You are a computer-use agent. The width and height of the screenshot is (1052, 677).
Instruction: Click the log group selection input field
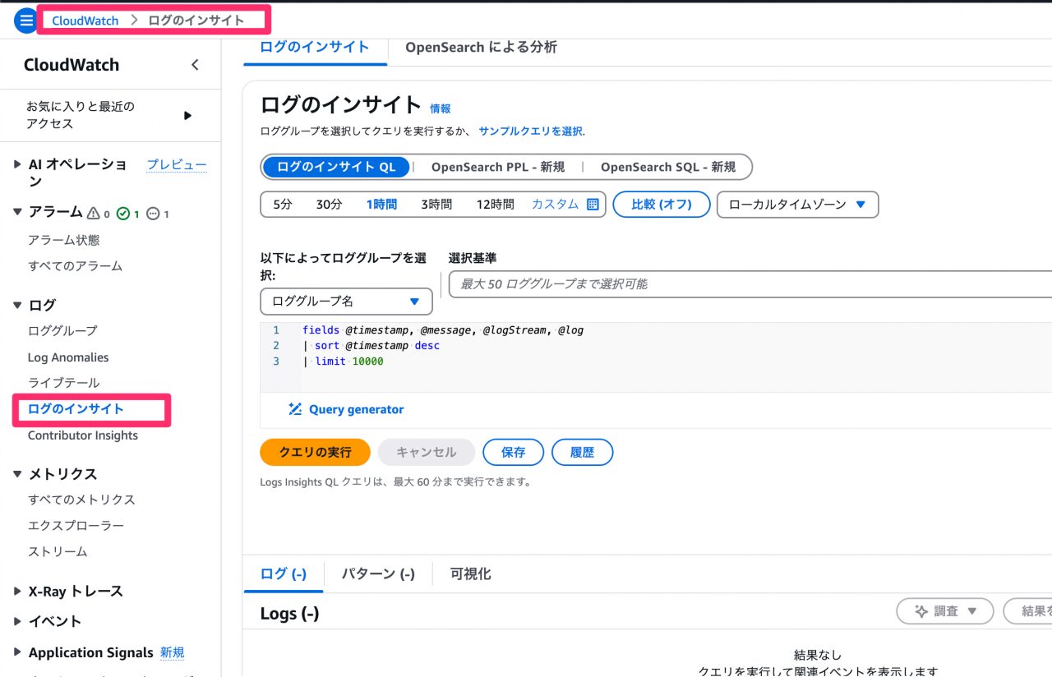pyautogui.click(x=750, y=284)
